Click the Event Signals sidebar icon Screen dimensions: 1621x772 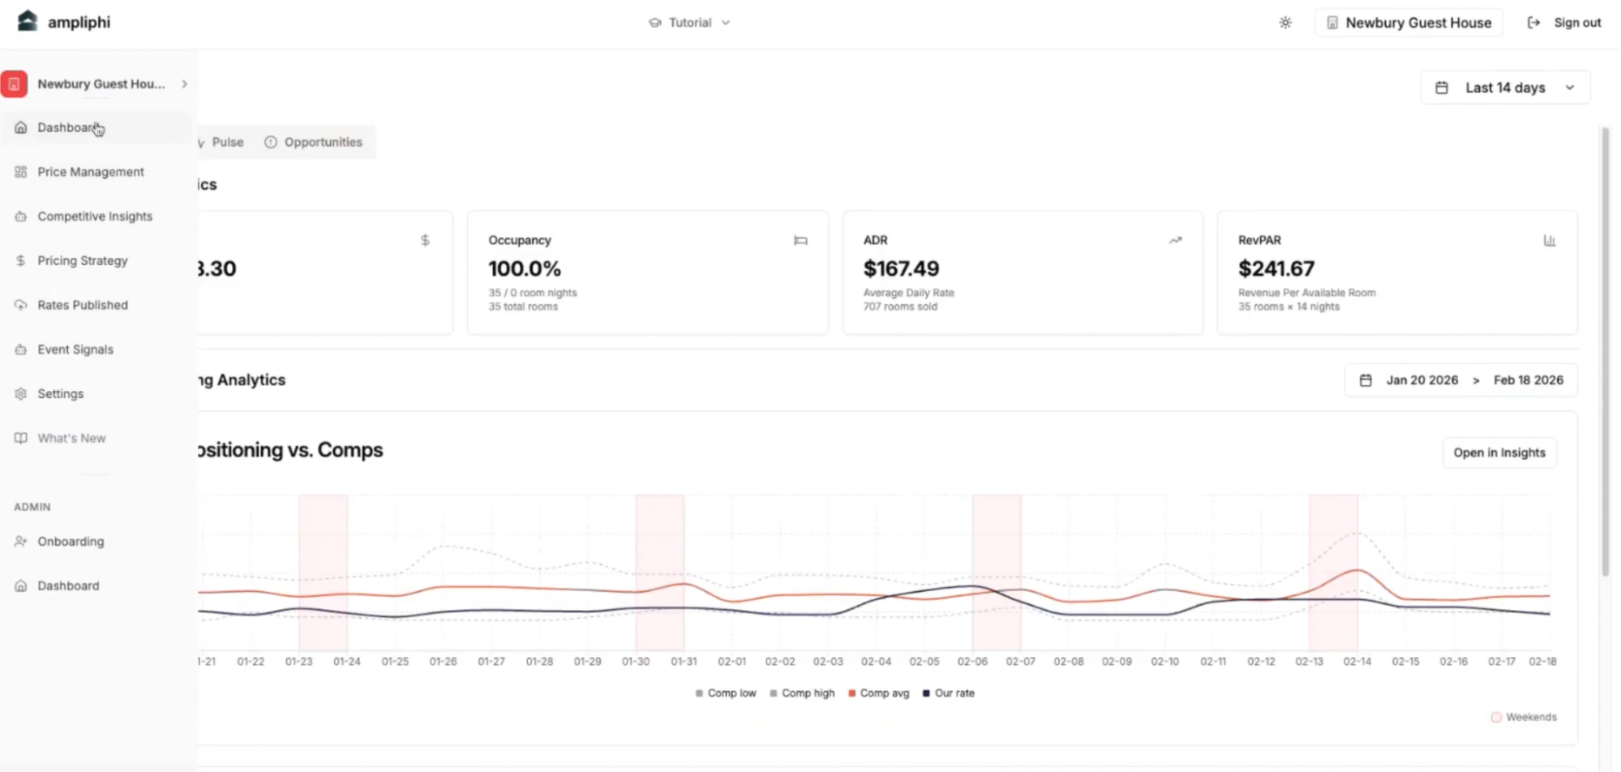pyautogui.click(x=21, y=350)
